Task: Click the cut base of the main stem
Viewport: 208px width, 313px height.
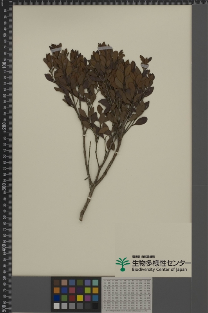Action: click(81, 219)
